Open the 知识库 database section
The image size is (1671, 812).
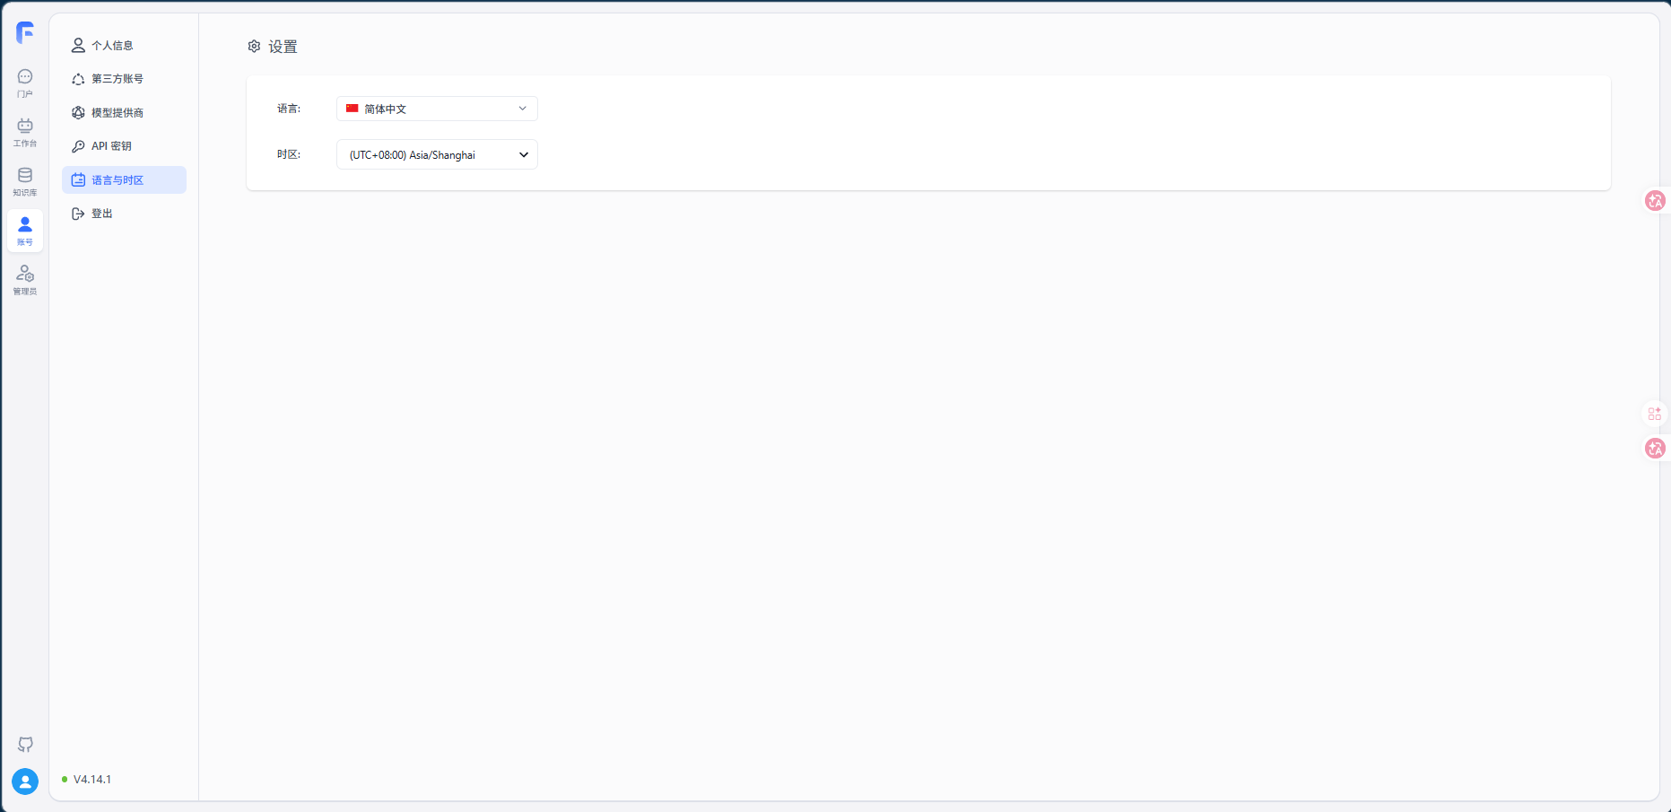25,181
